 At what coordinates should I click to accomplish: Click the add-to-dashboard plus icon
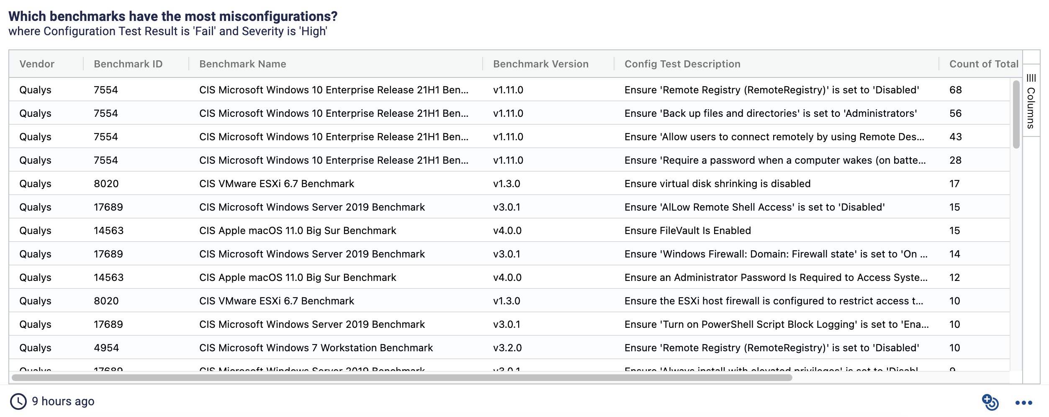pyautogui.click(x=990, y=402)
